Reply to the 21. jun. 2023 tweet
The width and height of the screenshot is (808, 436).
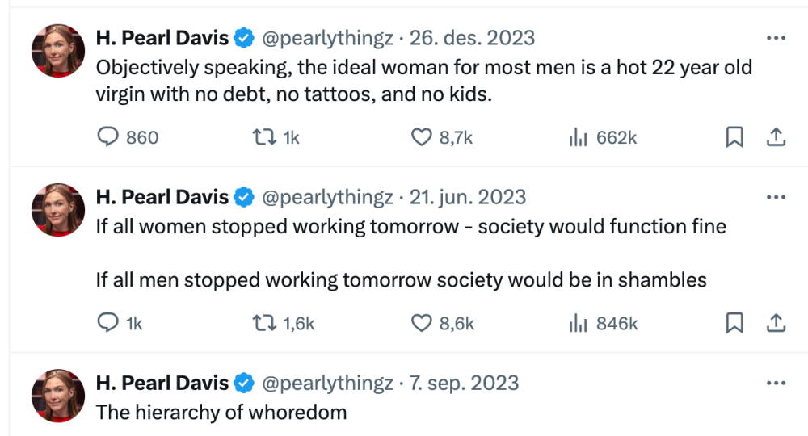[x=120, y=323]
